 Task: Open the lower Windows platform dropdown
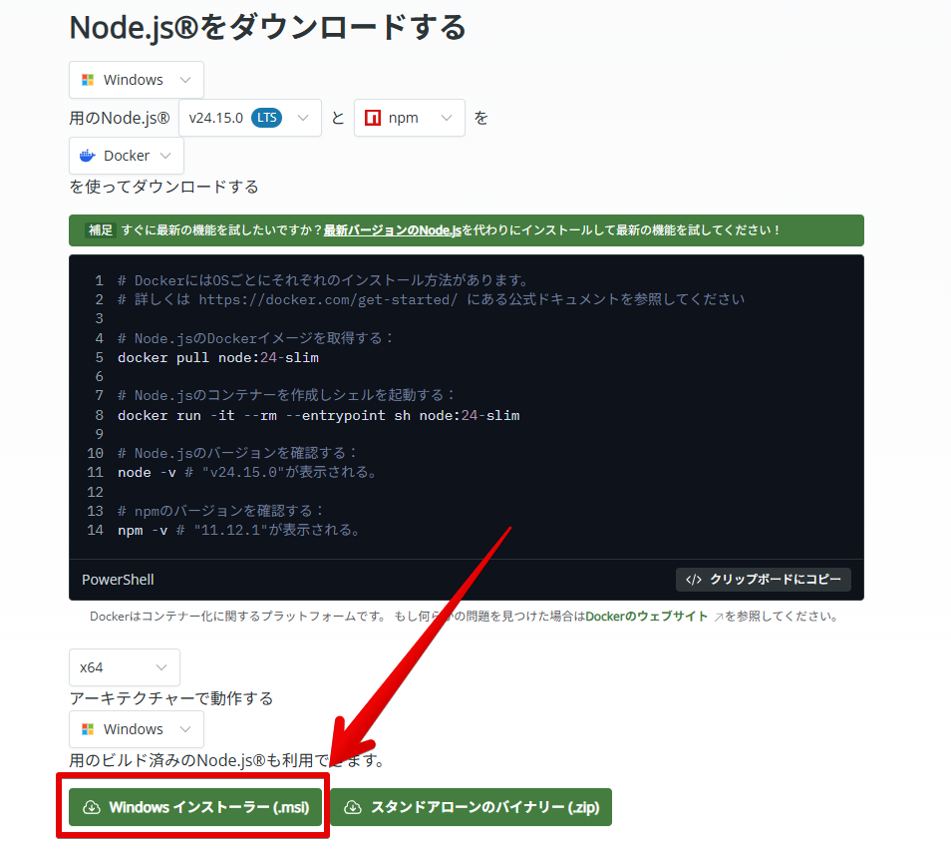coord(137,729)
